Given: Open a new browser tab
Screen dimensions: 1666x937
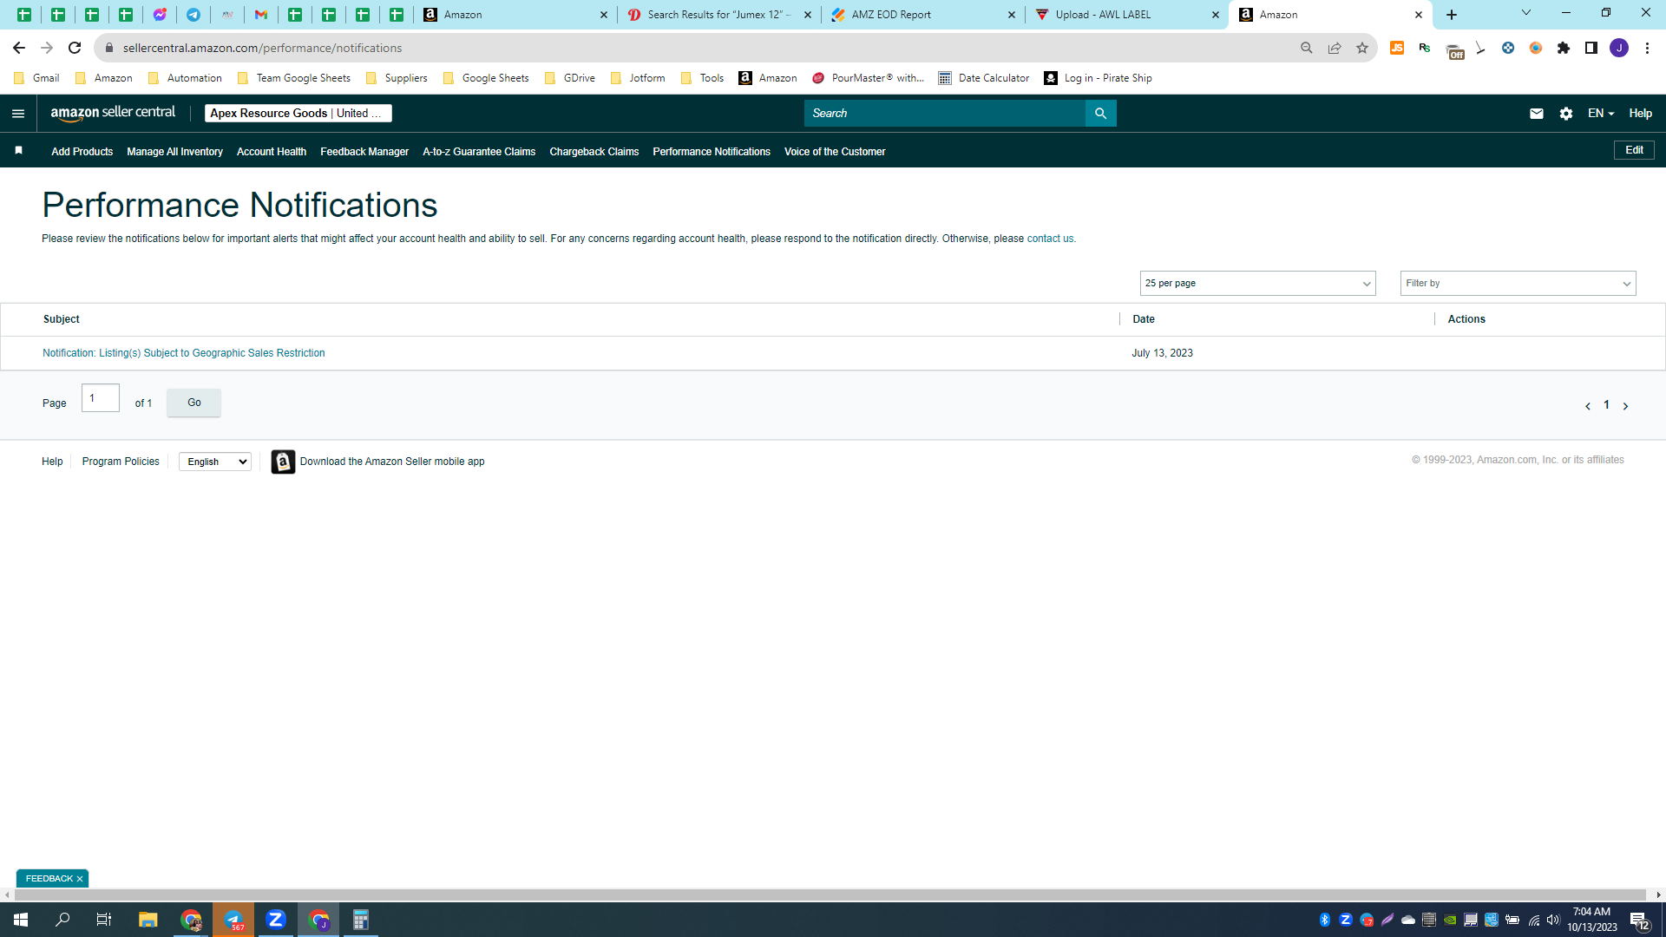Looking at the screenshot, I should click(1452, 15).
